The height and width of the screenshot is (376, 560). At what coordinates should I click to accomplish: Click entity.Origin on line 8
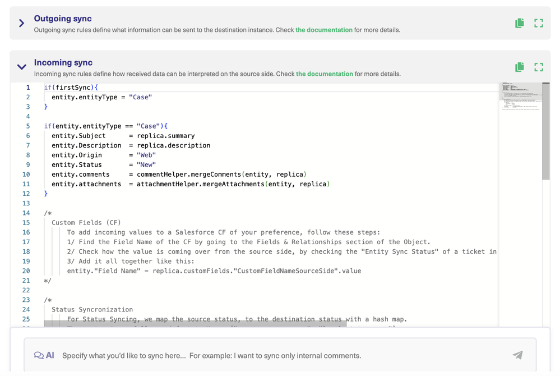pos(77,155)
